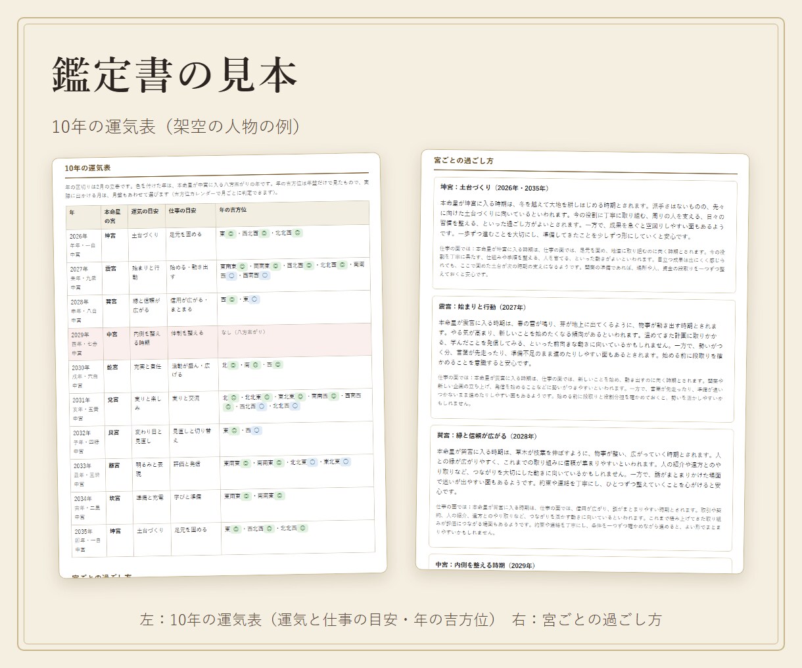This screenshot has height=668, width=802.
Task: Click the 2030年 year cell
Action: (x=86, y=376)
